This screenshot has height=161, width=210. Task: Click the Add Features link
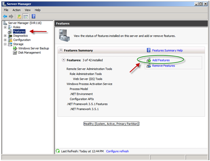tap(161, 60)
